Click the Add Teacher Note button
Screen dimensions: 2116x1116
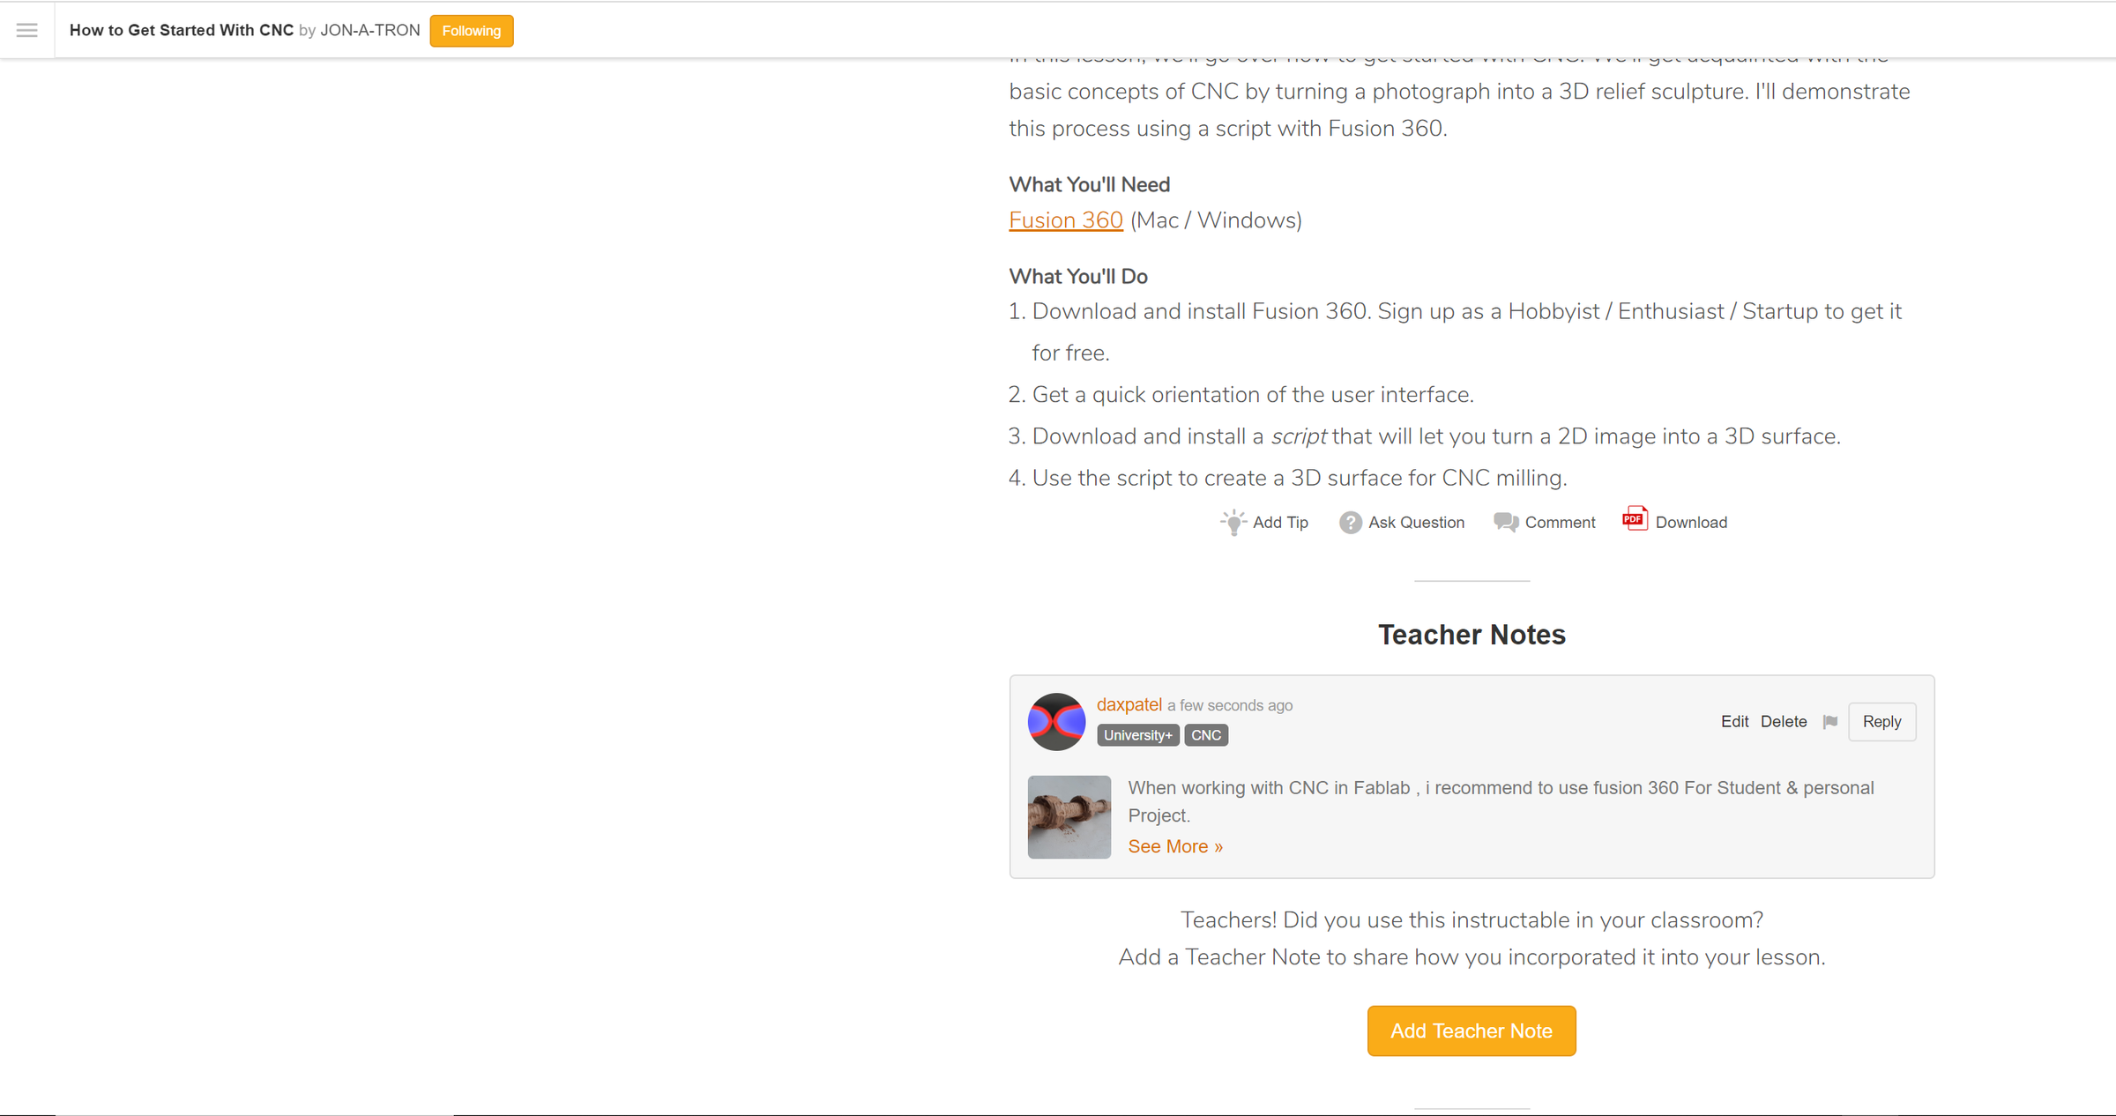coord(1472,1030)
